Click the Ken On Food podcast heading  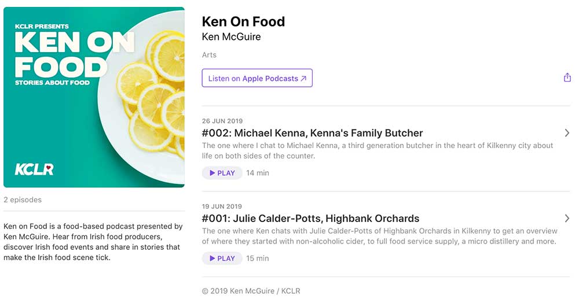pos(243,22)
